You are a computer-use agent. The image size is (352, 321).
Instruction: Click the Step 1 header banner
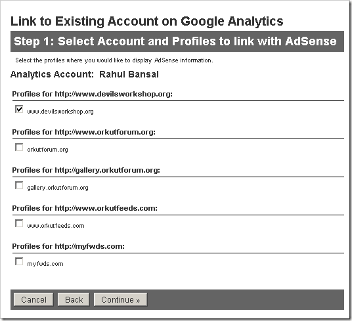click(177, 41)
